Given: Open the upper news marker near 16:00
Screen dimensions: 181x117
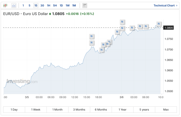Looking at the screenshot, I should point(92,36).
